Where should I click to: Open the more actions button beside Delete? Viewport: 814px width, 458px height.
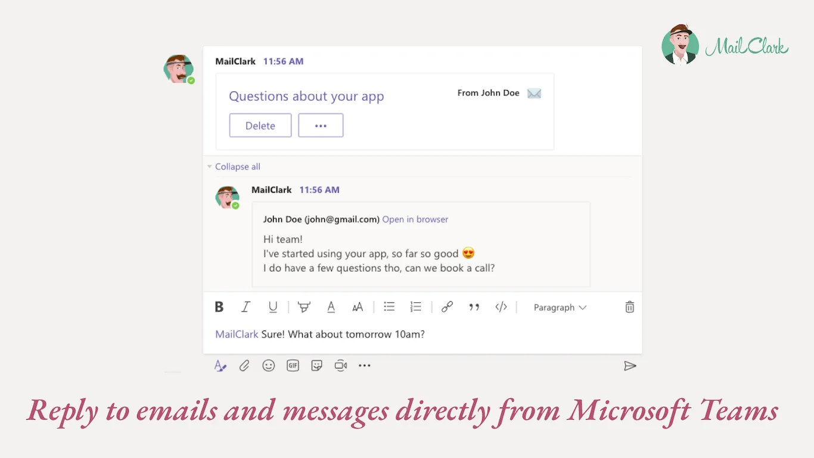point(321,125)
